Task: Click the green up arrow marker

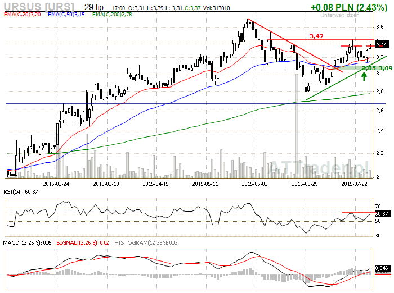Action: click(364, 76)
